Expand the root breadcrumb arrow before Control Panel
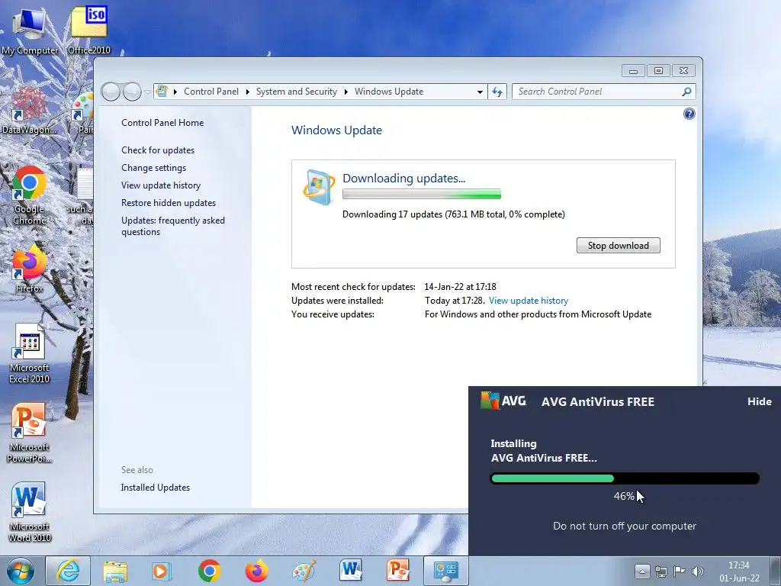The image size is (781, 586). [175, 92]
